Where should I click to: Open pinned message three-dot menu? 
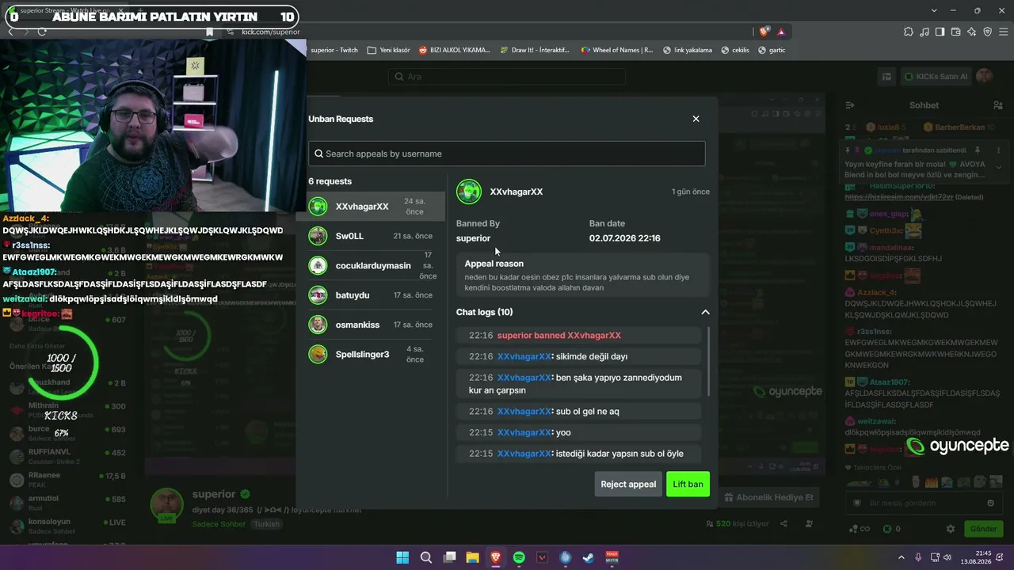998,150
